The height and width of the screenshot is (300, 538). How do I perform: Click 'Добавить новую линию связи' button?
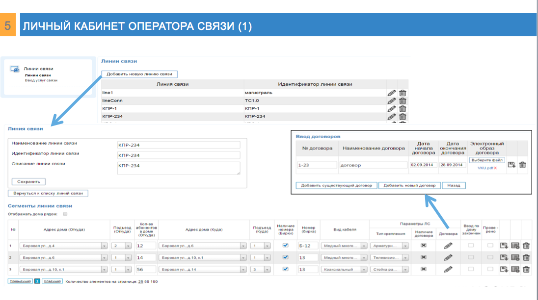[139, 74]
